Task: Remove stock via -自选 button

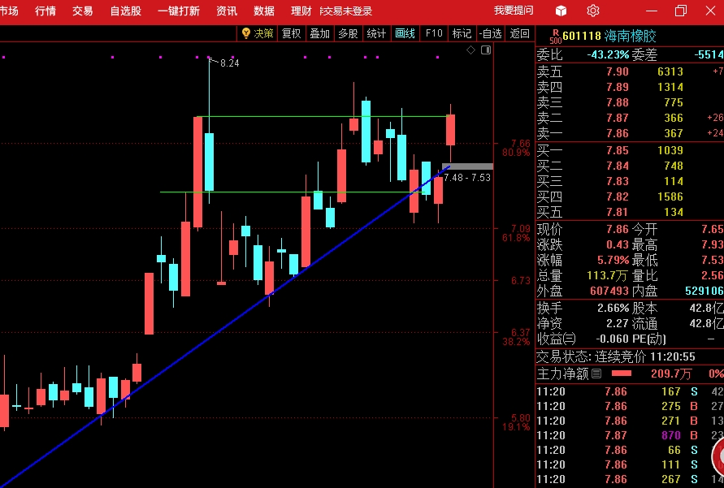Action: click(x=490, y=33)
